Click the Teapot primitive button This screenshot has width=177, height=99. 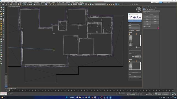(147, 23)
